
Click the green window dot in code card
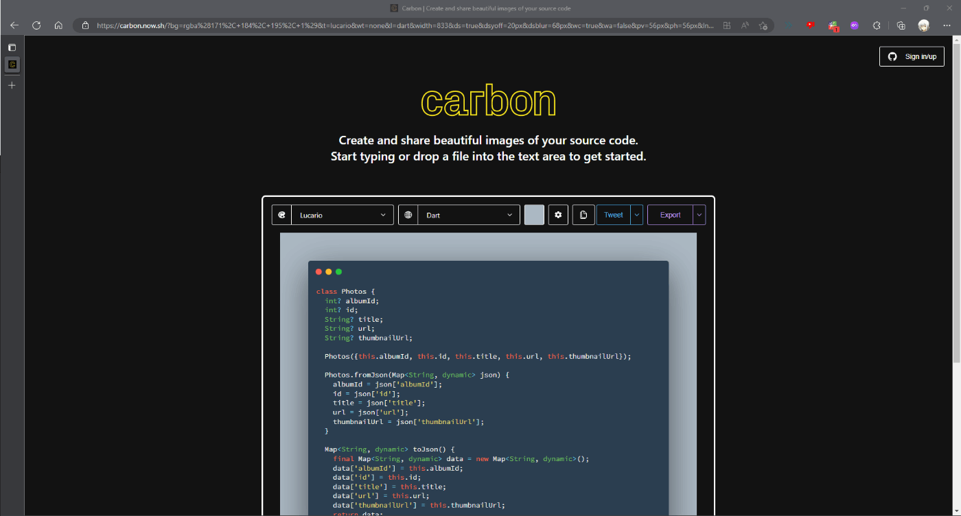[338, 272]
